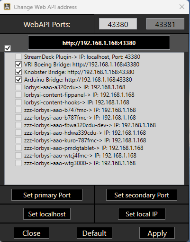Check the zzz-lorbysi-aao-fbwa320cdu-dev checkbox

pyautogui.click(x=18, y=125)
